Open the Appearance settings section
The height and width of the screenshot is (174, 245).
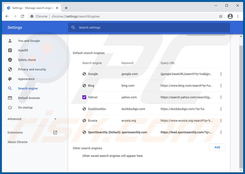(x=26, y=79)
